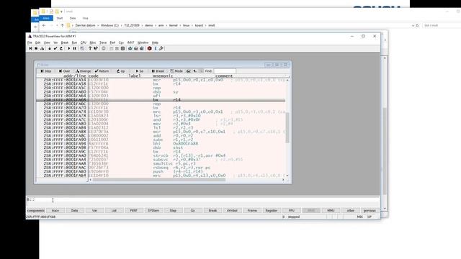
Task: Click curved-arrow Up icon in main toolbar
Action: click(x=61, y=48)
